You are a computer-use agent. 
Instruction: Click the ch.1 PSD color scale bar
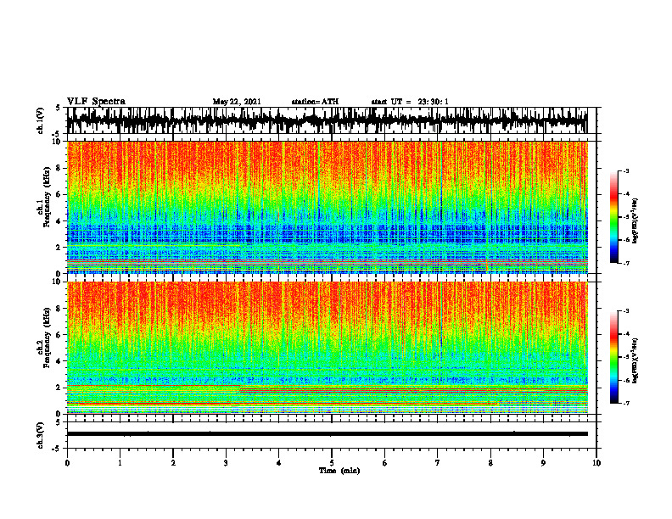tap(614, 217)
